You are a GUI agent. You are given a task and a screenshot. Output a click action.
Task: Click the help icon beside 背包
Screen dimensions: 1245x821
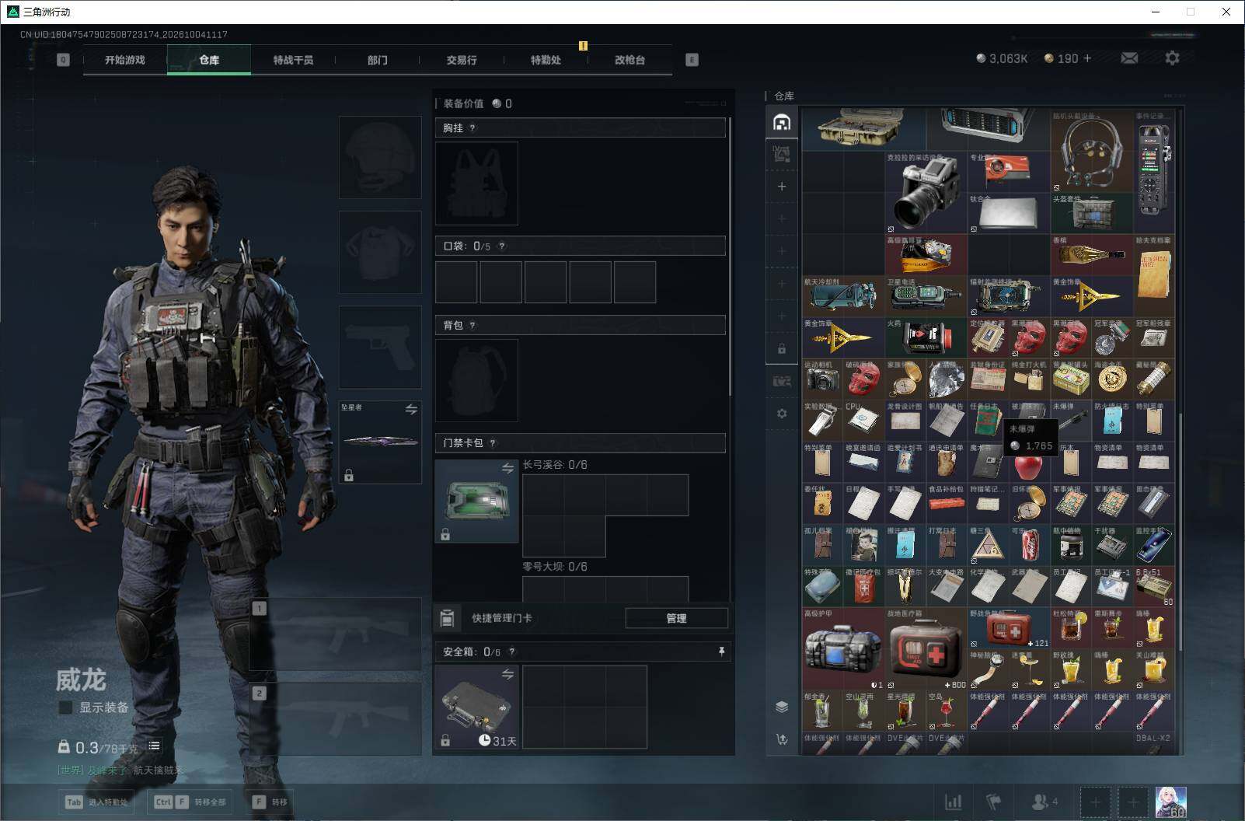(473, 326)
